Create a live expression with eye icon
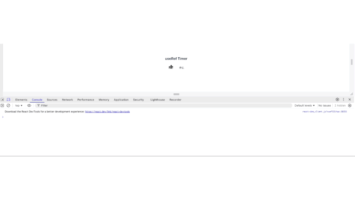 29,105
